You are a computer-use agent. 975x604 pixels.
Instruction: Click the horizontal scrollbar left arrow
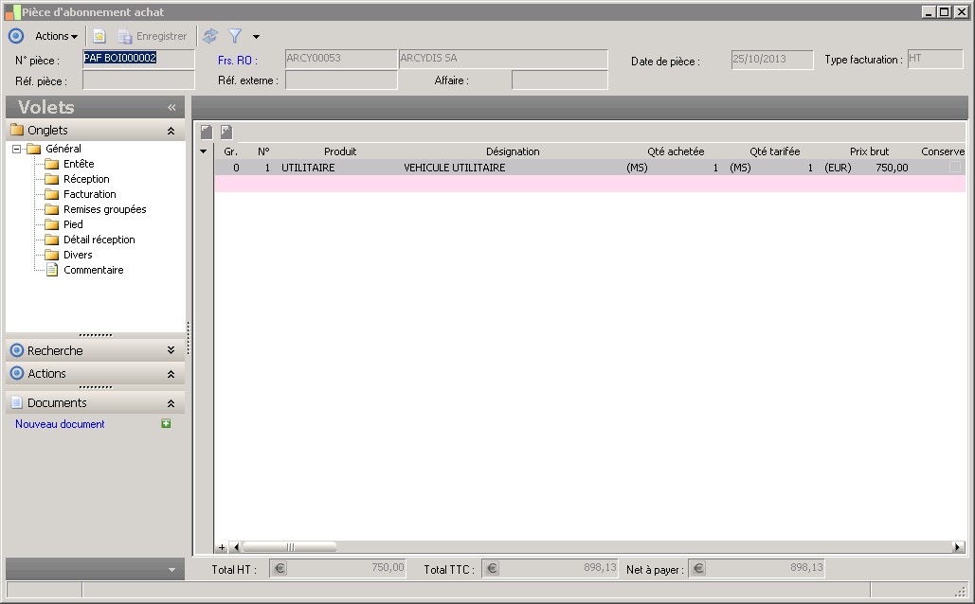pos(235,547)
